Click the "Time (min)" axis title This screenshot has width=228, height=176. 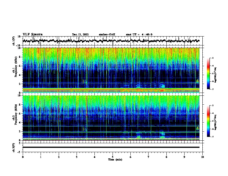(115, 160)
